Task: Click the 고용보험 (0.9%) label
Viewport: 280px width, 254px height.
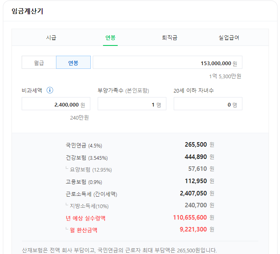Action: coord(84,182)
